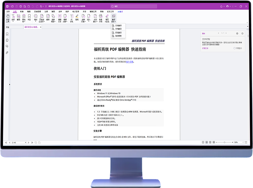This screenshot has height=188, width=253.
Task: Choose Document Translation (文档翻译) from dropdown menu
Action: click(x=118, y=29)
